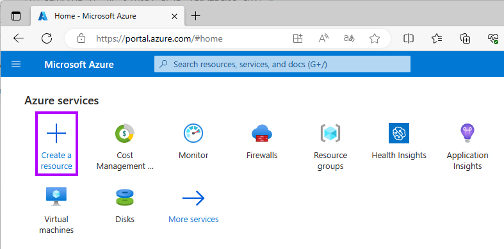Add this page to favorites star
Image resolution: width=504 pixels, height=249 pixels.
pyautogui.click(x=375, y=39)
